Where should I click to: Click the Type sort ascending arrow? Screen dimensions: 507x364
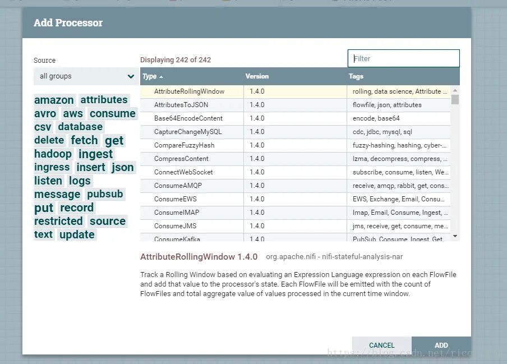click(x=161, y=77)
